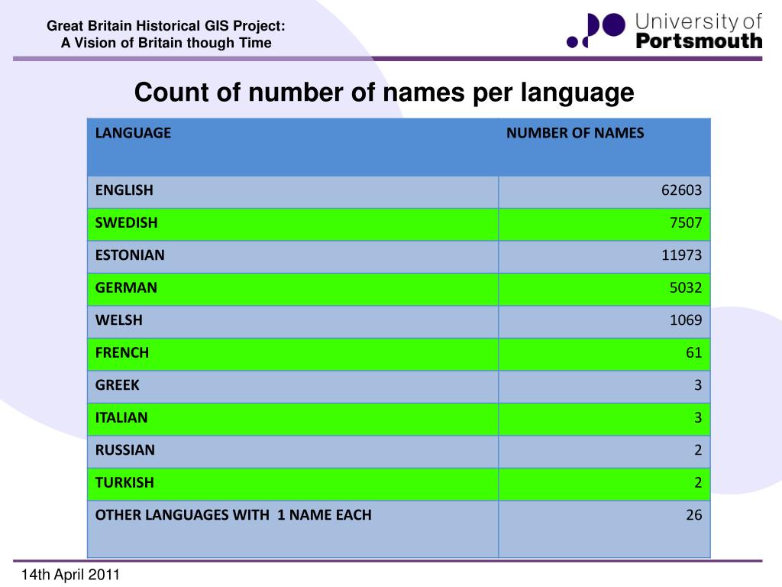Click the number 2 in the RUSSIAN row
Image resolution: width=782 pixels, height=587 pixels.
(698, 449)
